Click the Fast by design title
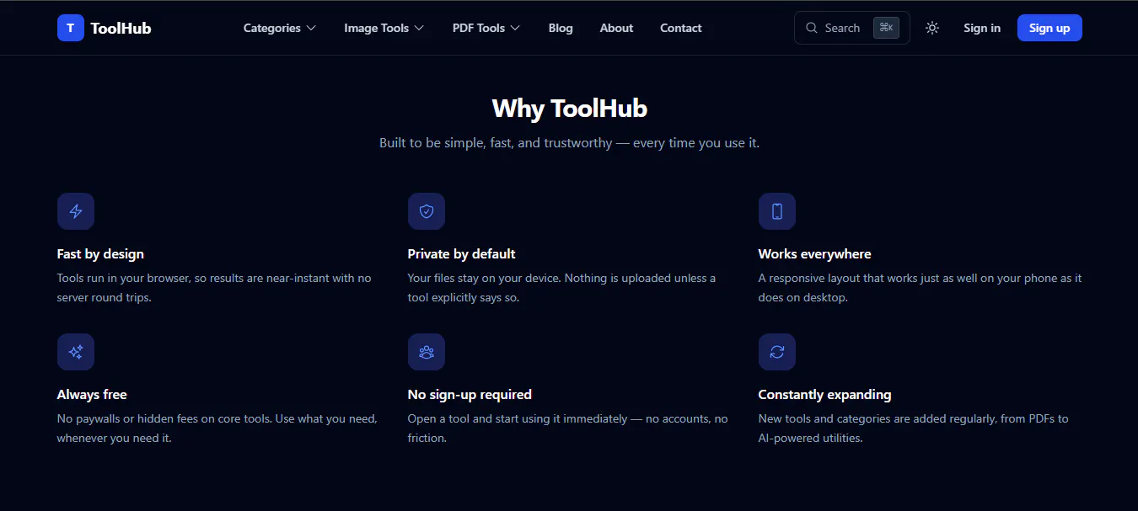Image resolution: width=1138 pixels, height=511 pixels. pyautogui.click(x=100, y=254)
